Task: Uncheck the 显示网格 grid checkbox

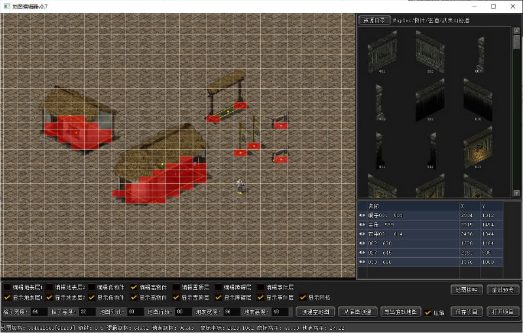Action: pos(303,298)
